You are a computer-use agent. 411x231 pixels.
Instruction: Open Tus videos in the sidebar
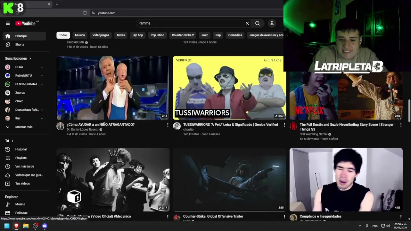point(24,184)
